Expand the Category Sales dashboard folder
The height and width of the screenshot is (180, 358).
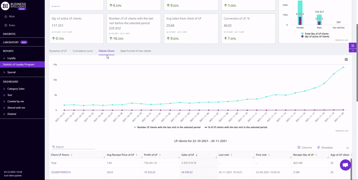(4, 89)
